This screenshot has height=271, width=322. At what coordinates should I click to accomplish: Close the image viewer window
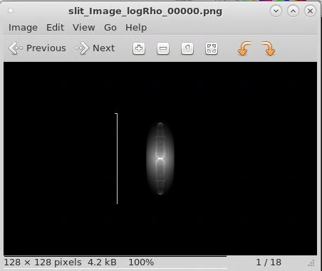click(310, 11)
